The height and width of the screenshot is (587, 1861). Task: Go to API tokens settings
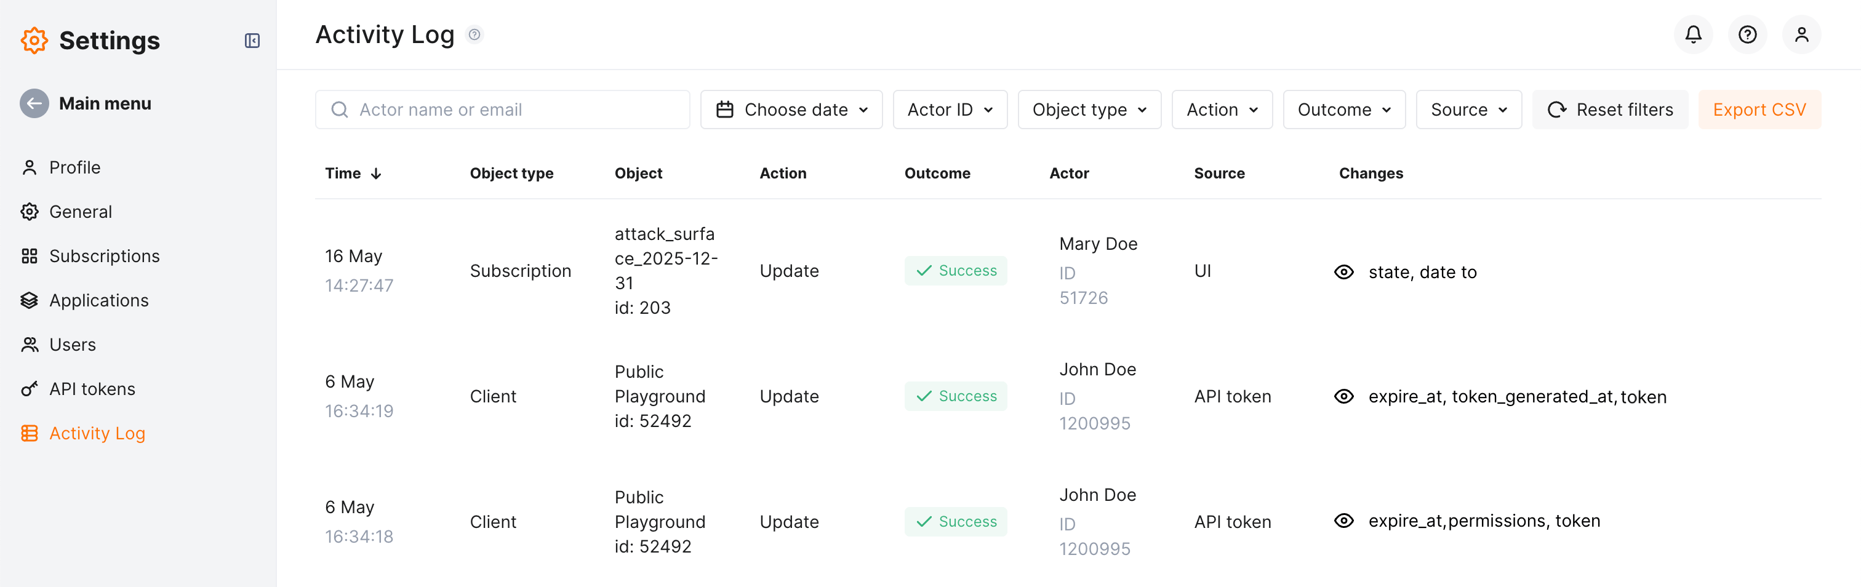coord(92,389)
